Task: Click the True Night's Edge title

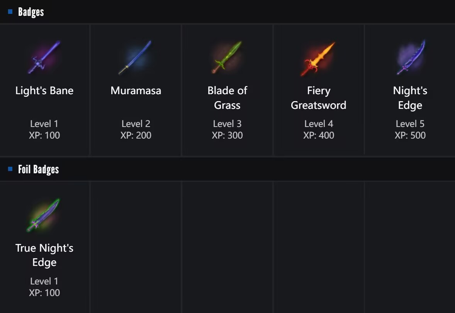Action: (44, 255)
